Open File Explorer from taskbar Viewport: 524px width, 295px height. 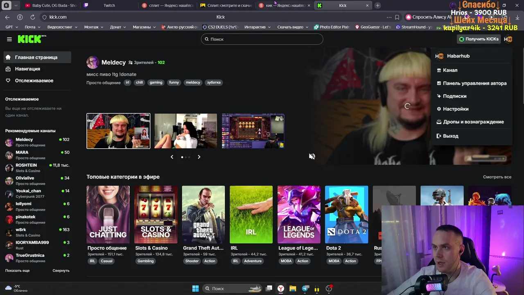(x=293, y=288)
